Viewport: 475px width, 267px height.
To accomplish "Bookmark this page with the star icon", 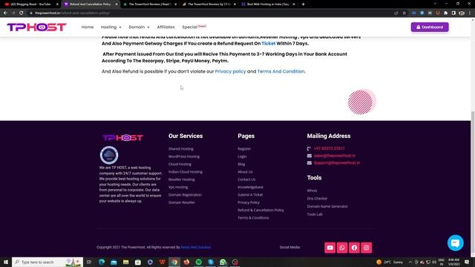I will tap(404, 13).
